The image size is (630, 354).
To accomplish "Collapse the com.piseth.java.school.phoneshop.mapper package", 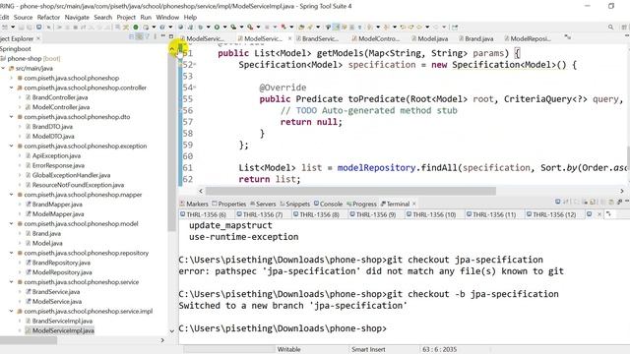I will (12, 195).
